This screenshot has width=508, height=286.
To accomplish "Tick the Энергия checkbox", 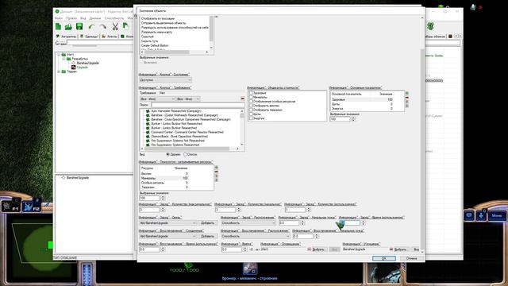I will [251, 118].
